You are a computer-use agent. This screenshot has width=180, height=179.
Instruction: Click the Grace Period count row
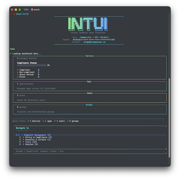28,74
